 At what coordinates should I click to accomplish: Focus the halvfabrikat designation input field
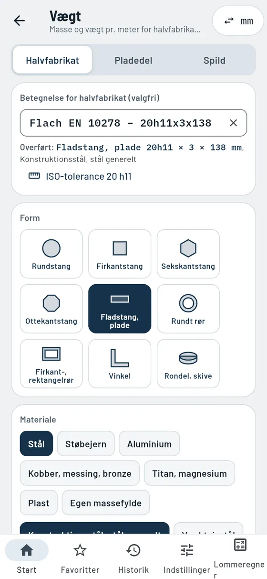[133, 123]
